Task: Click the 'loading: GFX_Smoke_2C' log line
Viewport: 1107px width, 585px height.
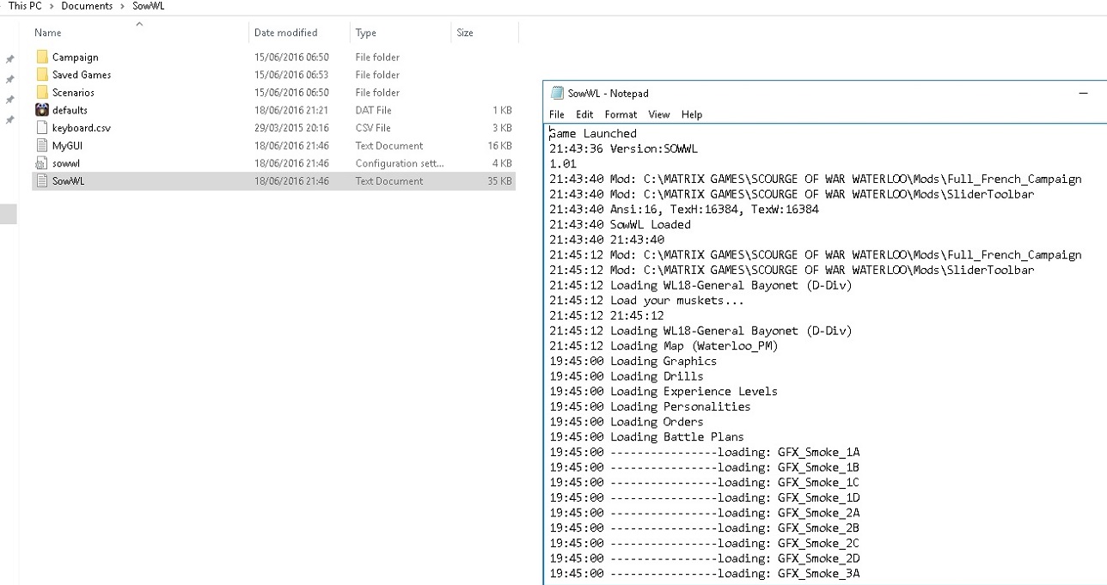Action: (x=705, y=543)
